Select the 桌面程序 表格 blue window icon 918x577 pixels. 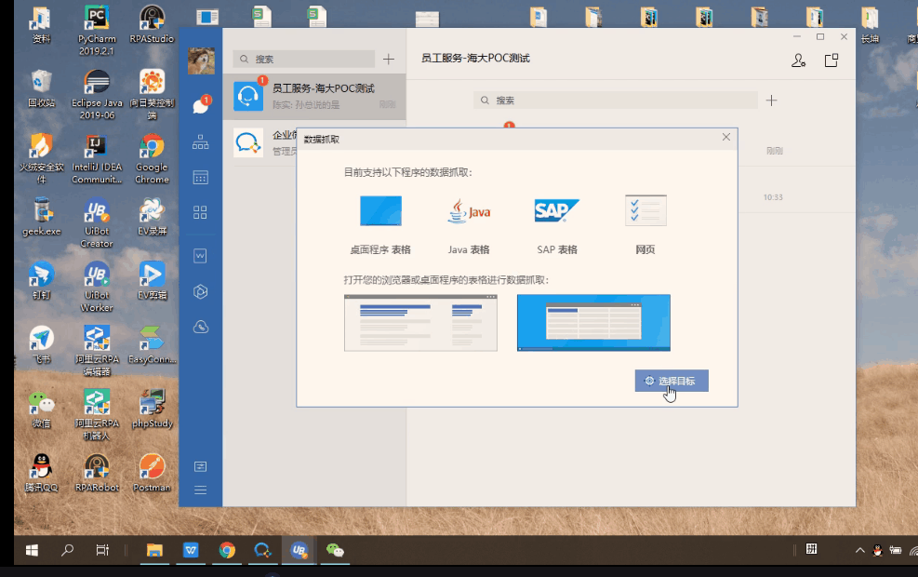point(380,211)
